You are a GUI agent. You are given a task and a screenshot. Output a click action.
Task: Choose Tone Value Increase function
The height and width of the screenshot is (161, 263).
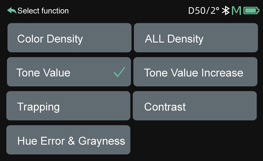click(x=195, y=72)
